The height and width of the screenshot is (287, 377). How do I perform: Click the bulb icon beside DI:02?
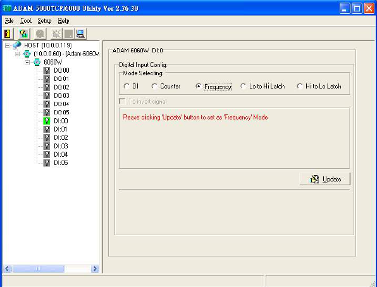coord(47,138)
